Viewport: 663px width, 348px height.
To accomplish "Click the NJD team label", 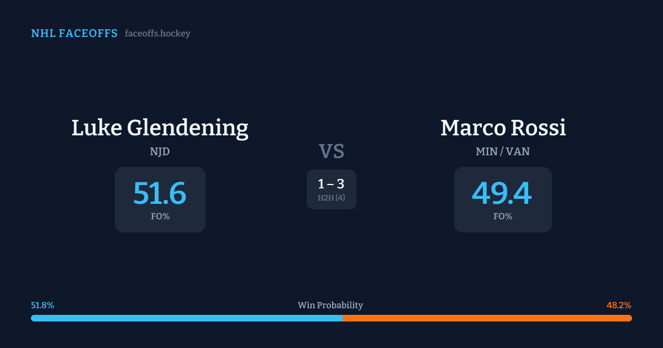I will coord(160,151).
